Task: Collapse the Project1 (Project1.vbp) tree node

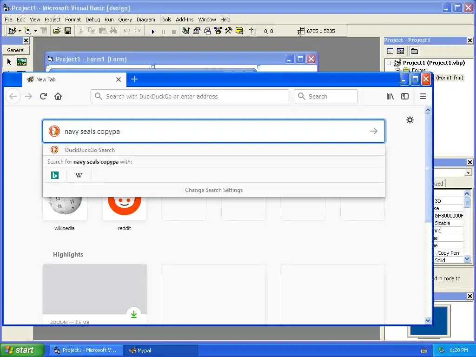Action: pos(389,63)
